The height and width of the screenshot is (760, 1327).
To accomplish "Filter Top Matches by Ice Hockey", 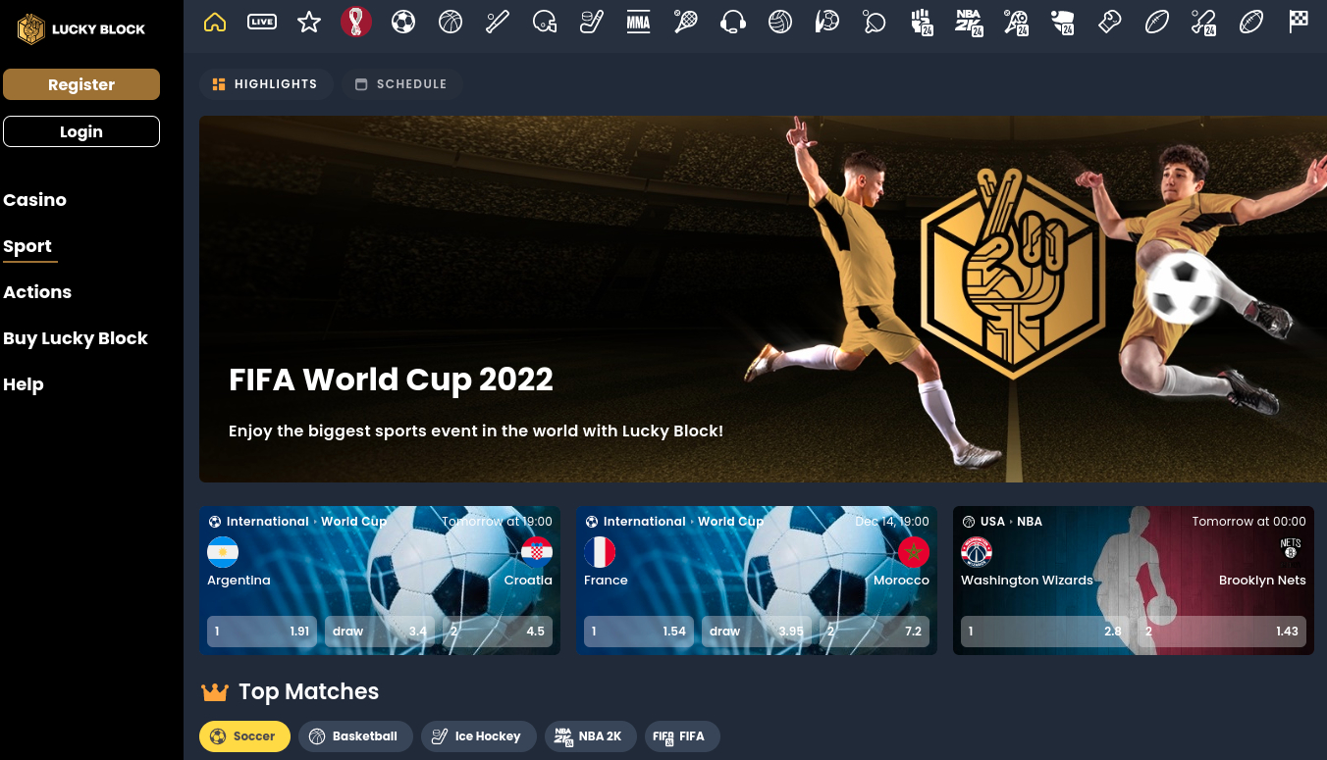I will 479,736.
